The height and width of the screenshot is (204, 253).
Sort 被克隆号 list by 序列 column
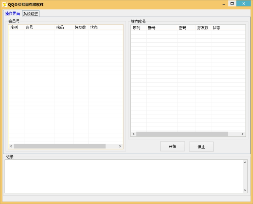pos(139,28)
